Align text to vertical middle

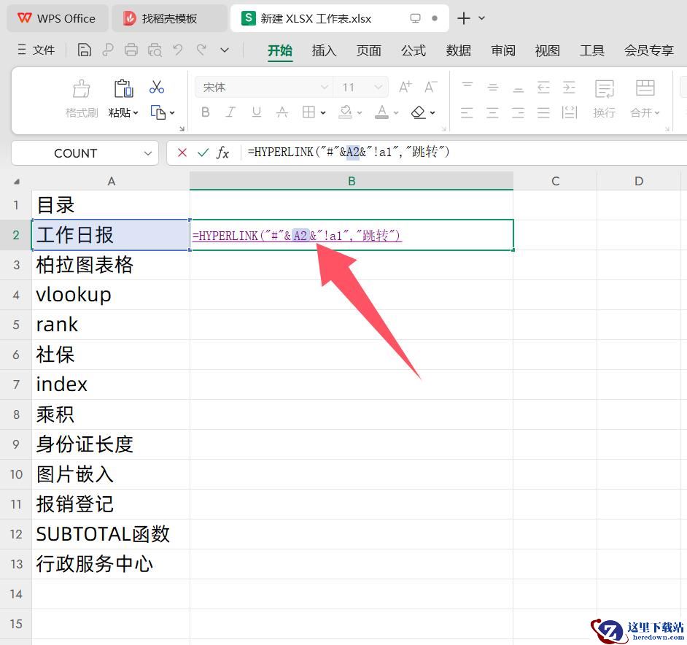493,87
